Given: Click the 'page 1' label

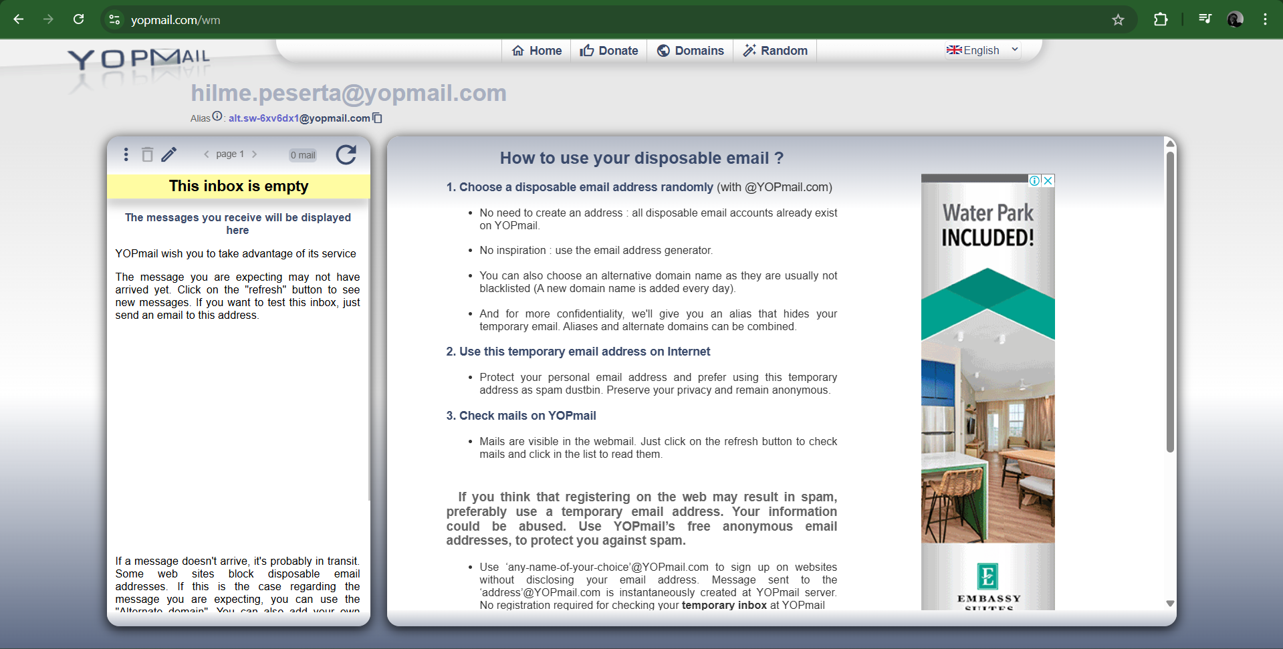Looking at the screenshot, I should pyautogui.click(x=230, y=154).
